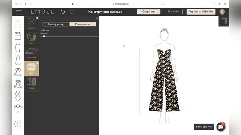241x135 pixels.
Task: Open the info icon
Action: coord(18,124)
